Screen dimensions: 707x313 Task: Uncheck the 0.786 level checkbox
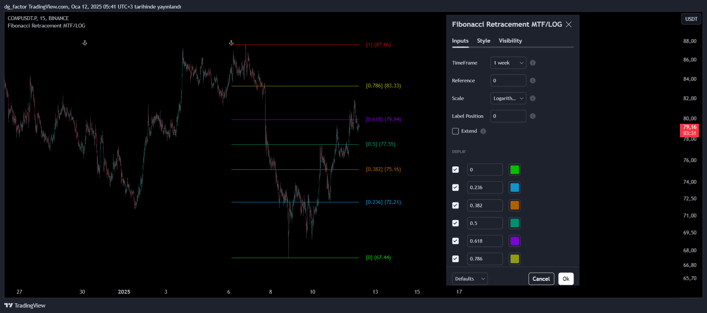(x=455, y=259)
